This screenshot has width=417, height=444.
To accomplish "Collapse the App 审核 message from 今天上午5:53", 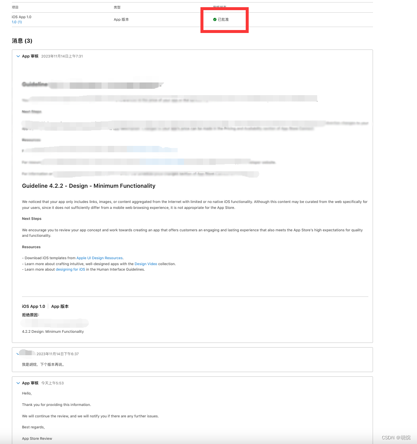I will (x=18, y=383).
